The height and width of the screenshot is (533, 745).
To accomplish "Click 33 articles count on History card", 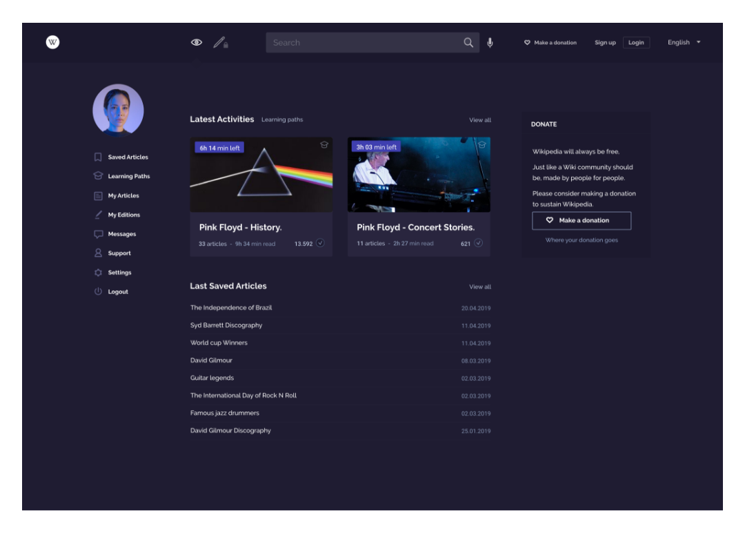I will click(x=212, y=244).
